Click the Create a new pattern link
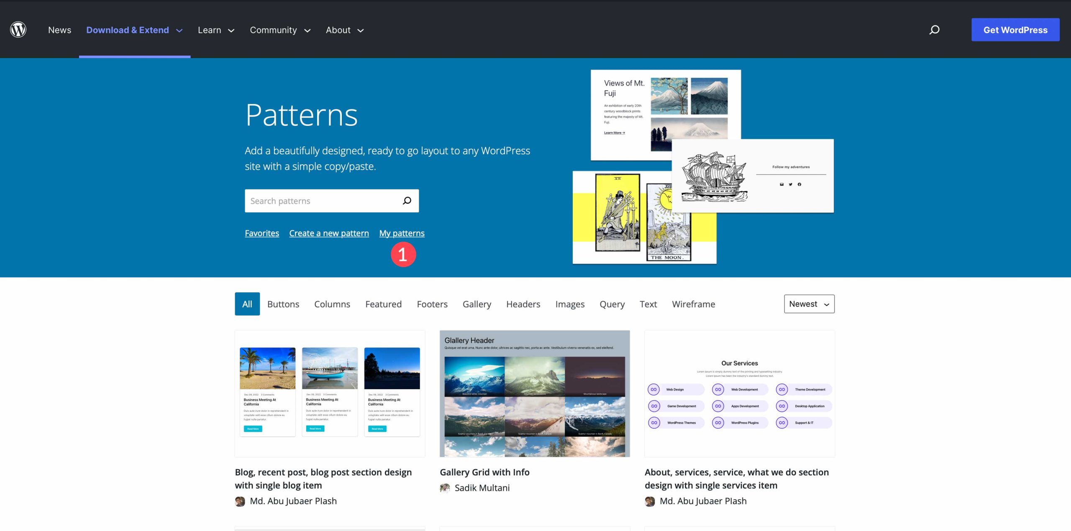 point(329,233)
